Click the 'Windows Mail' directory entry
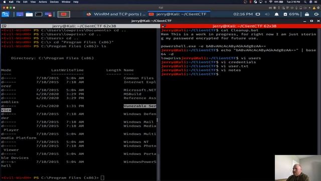321x181 pixels. (x=138, y=122)
